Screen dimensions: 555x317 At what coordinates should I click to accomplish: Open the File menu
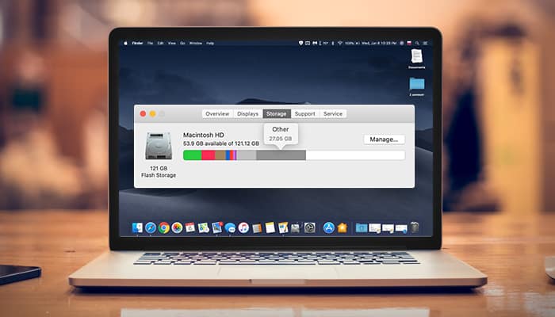pos(150,43)
